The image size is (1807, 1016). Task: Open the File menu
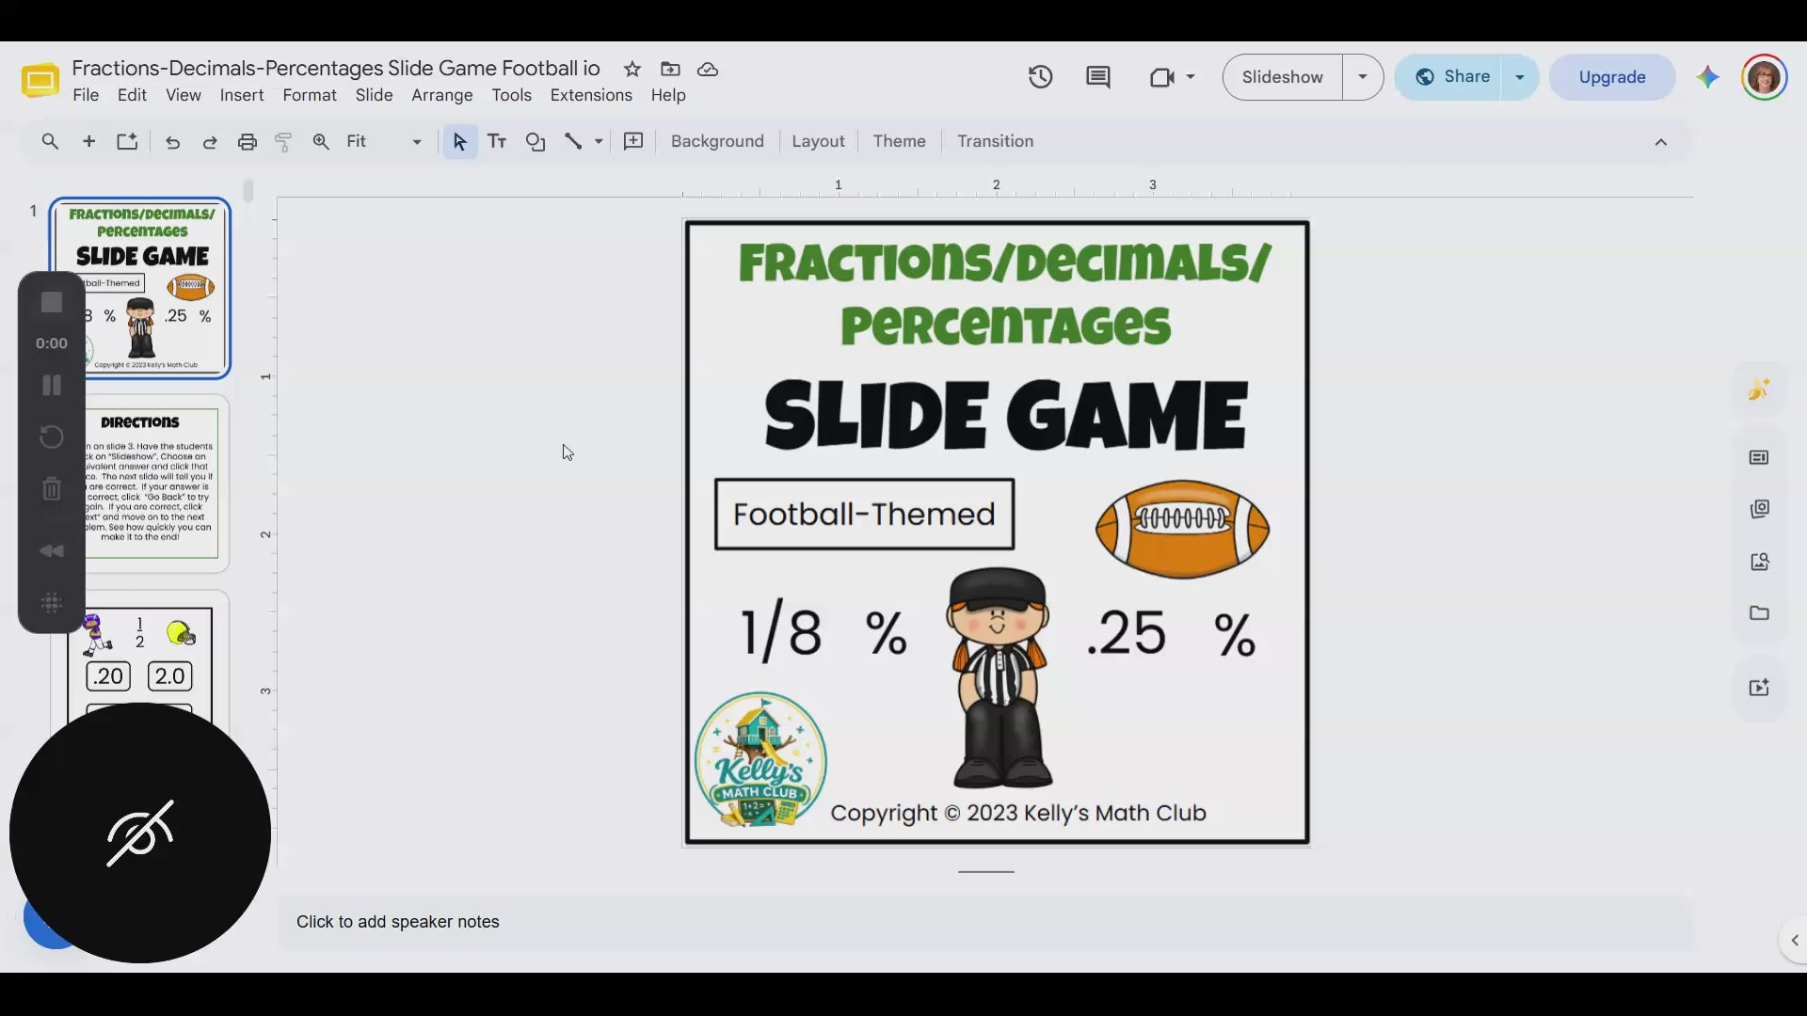click(x=86, y=96)
